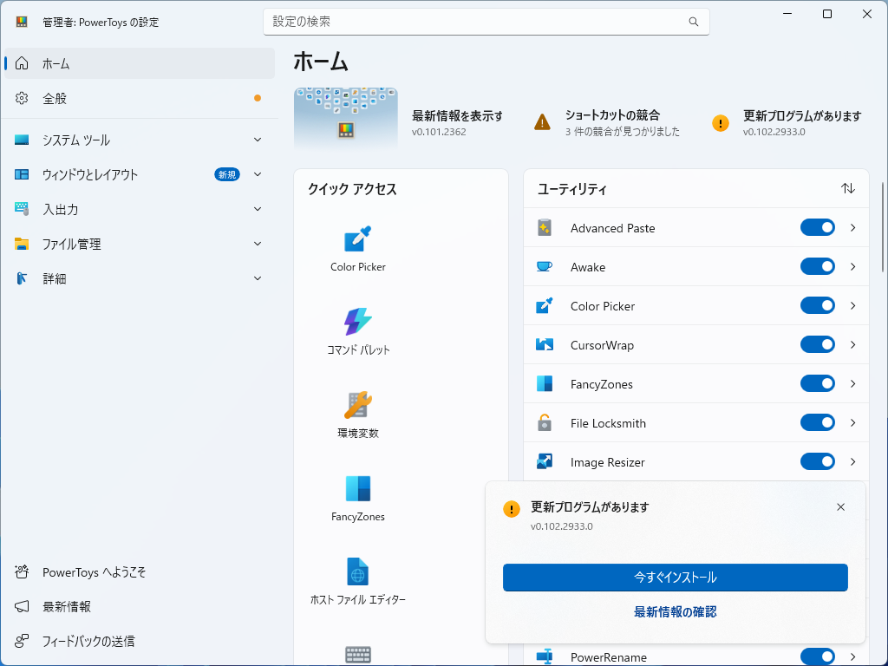
Task: Click the Input/Output keyboard-mouse icon
Action: pos(22,209)
